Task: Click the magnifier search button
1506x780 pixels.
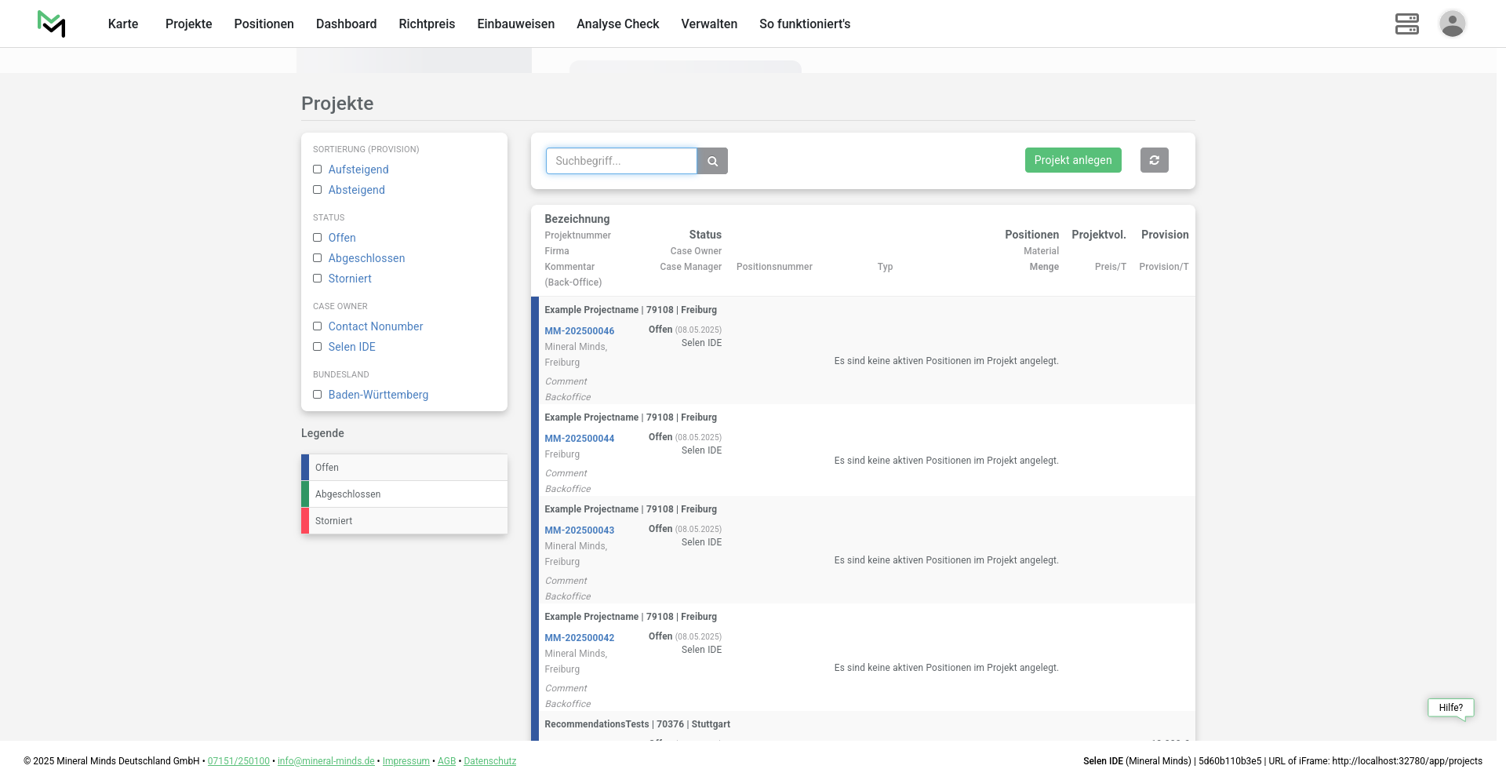Action: [712, 161]
